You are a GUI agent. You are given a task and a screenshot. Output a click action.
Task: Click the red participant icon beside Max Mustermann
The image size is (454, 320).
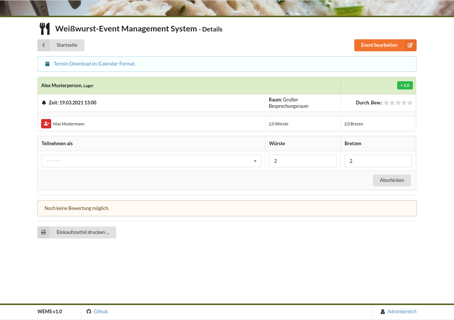tap(46, 124)
